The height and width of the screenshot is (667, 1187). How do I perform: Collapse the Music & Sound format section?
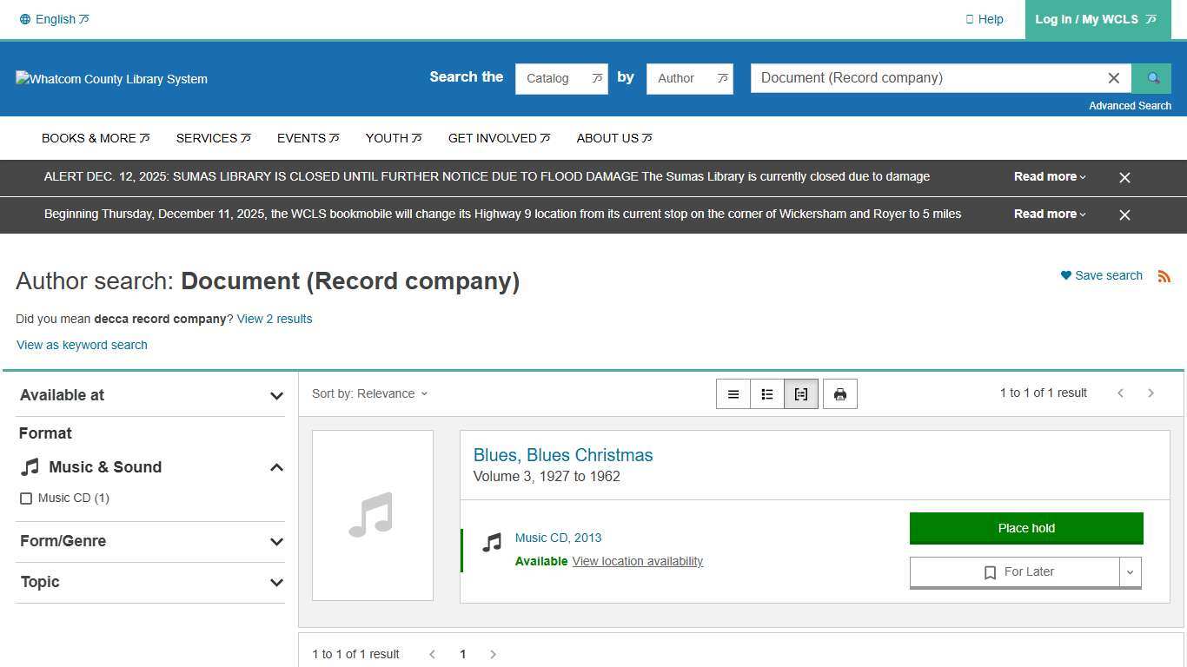pos(276,467)
